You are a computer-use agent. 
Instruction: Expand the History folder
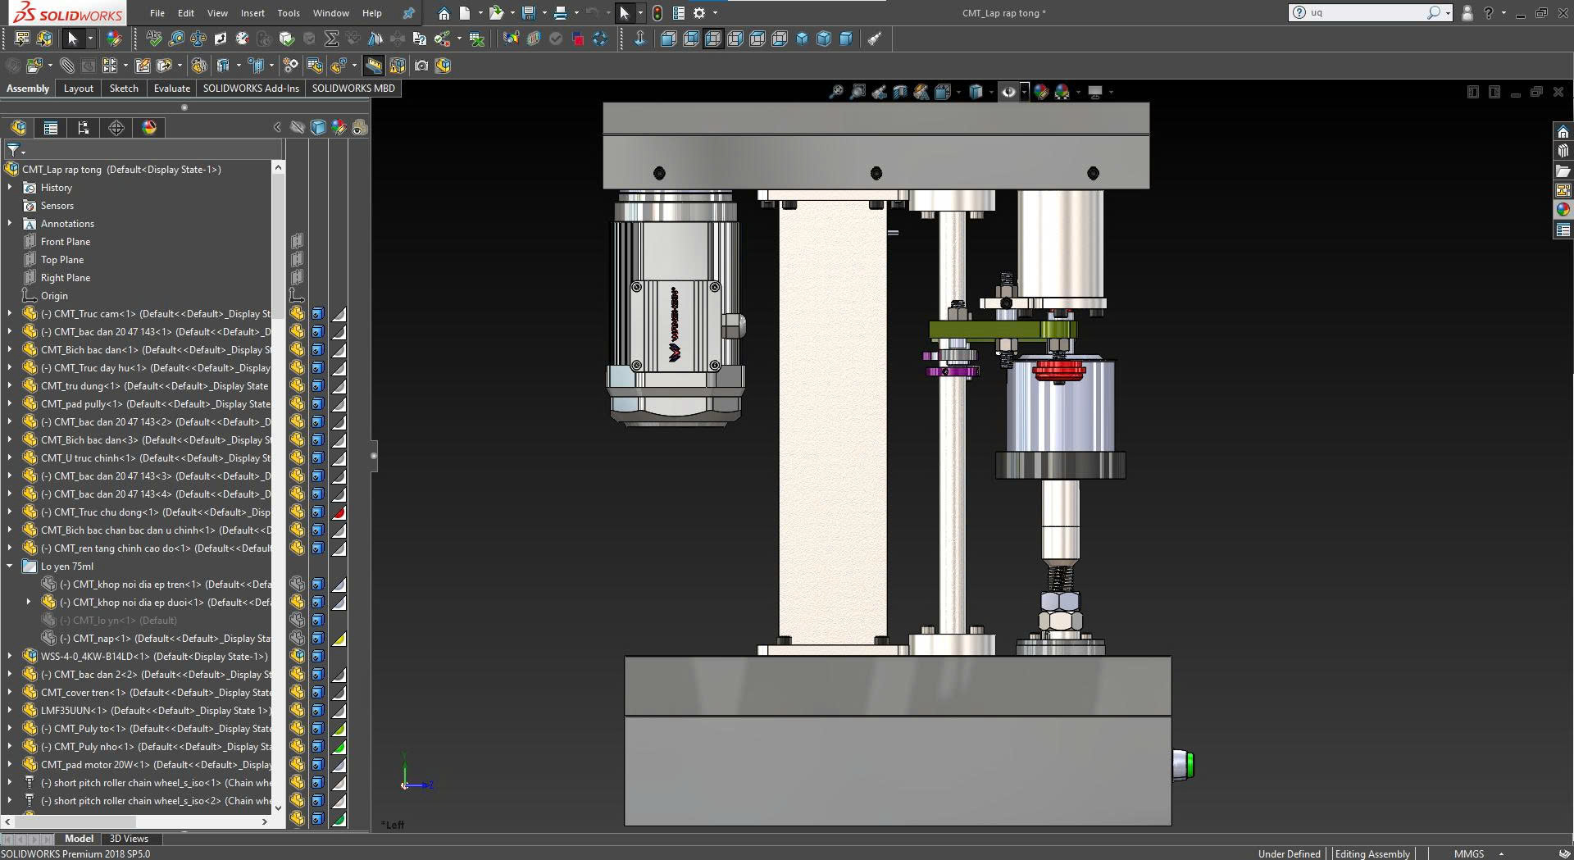pos(10,188)
